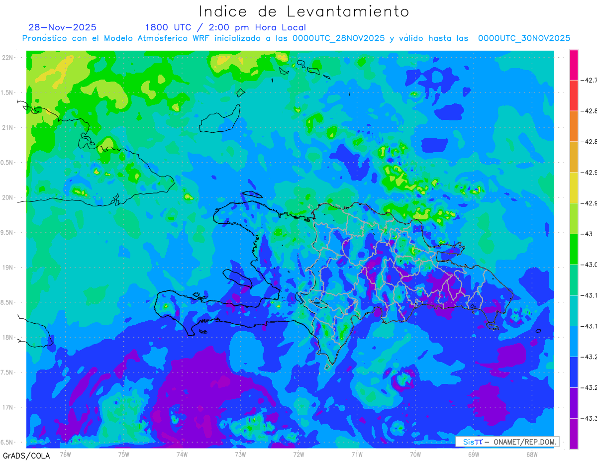
Task: Click the title Indice de Levantamiento
Action: tap(304, 11)
